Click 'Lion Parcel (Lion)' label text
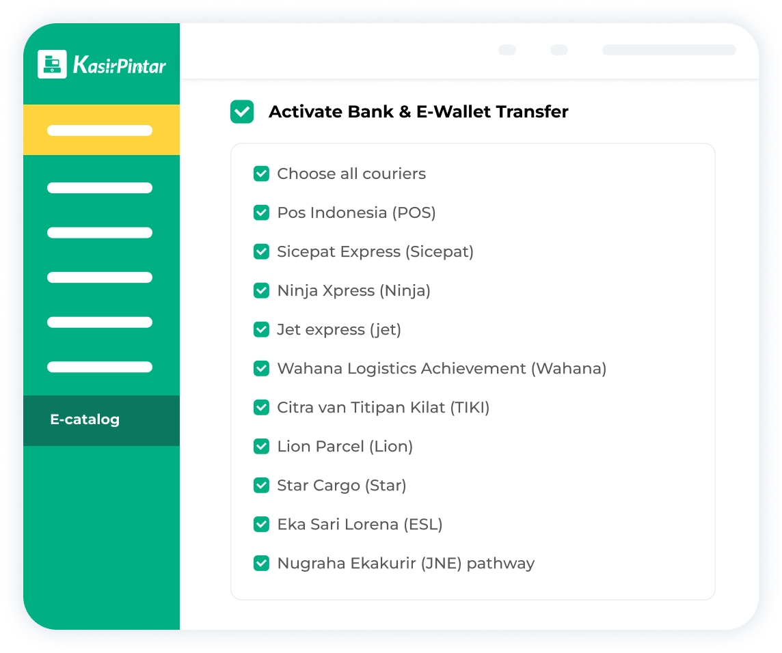782x653 pixels. coord(345,446)
